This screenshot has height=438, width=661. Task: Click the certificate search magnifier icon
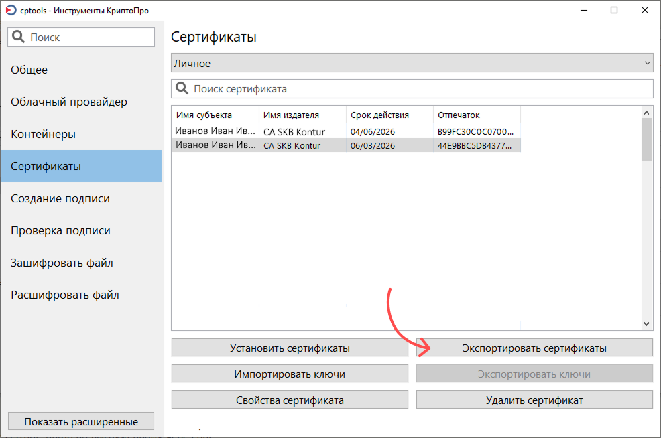[x=182, y=88]
